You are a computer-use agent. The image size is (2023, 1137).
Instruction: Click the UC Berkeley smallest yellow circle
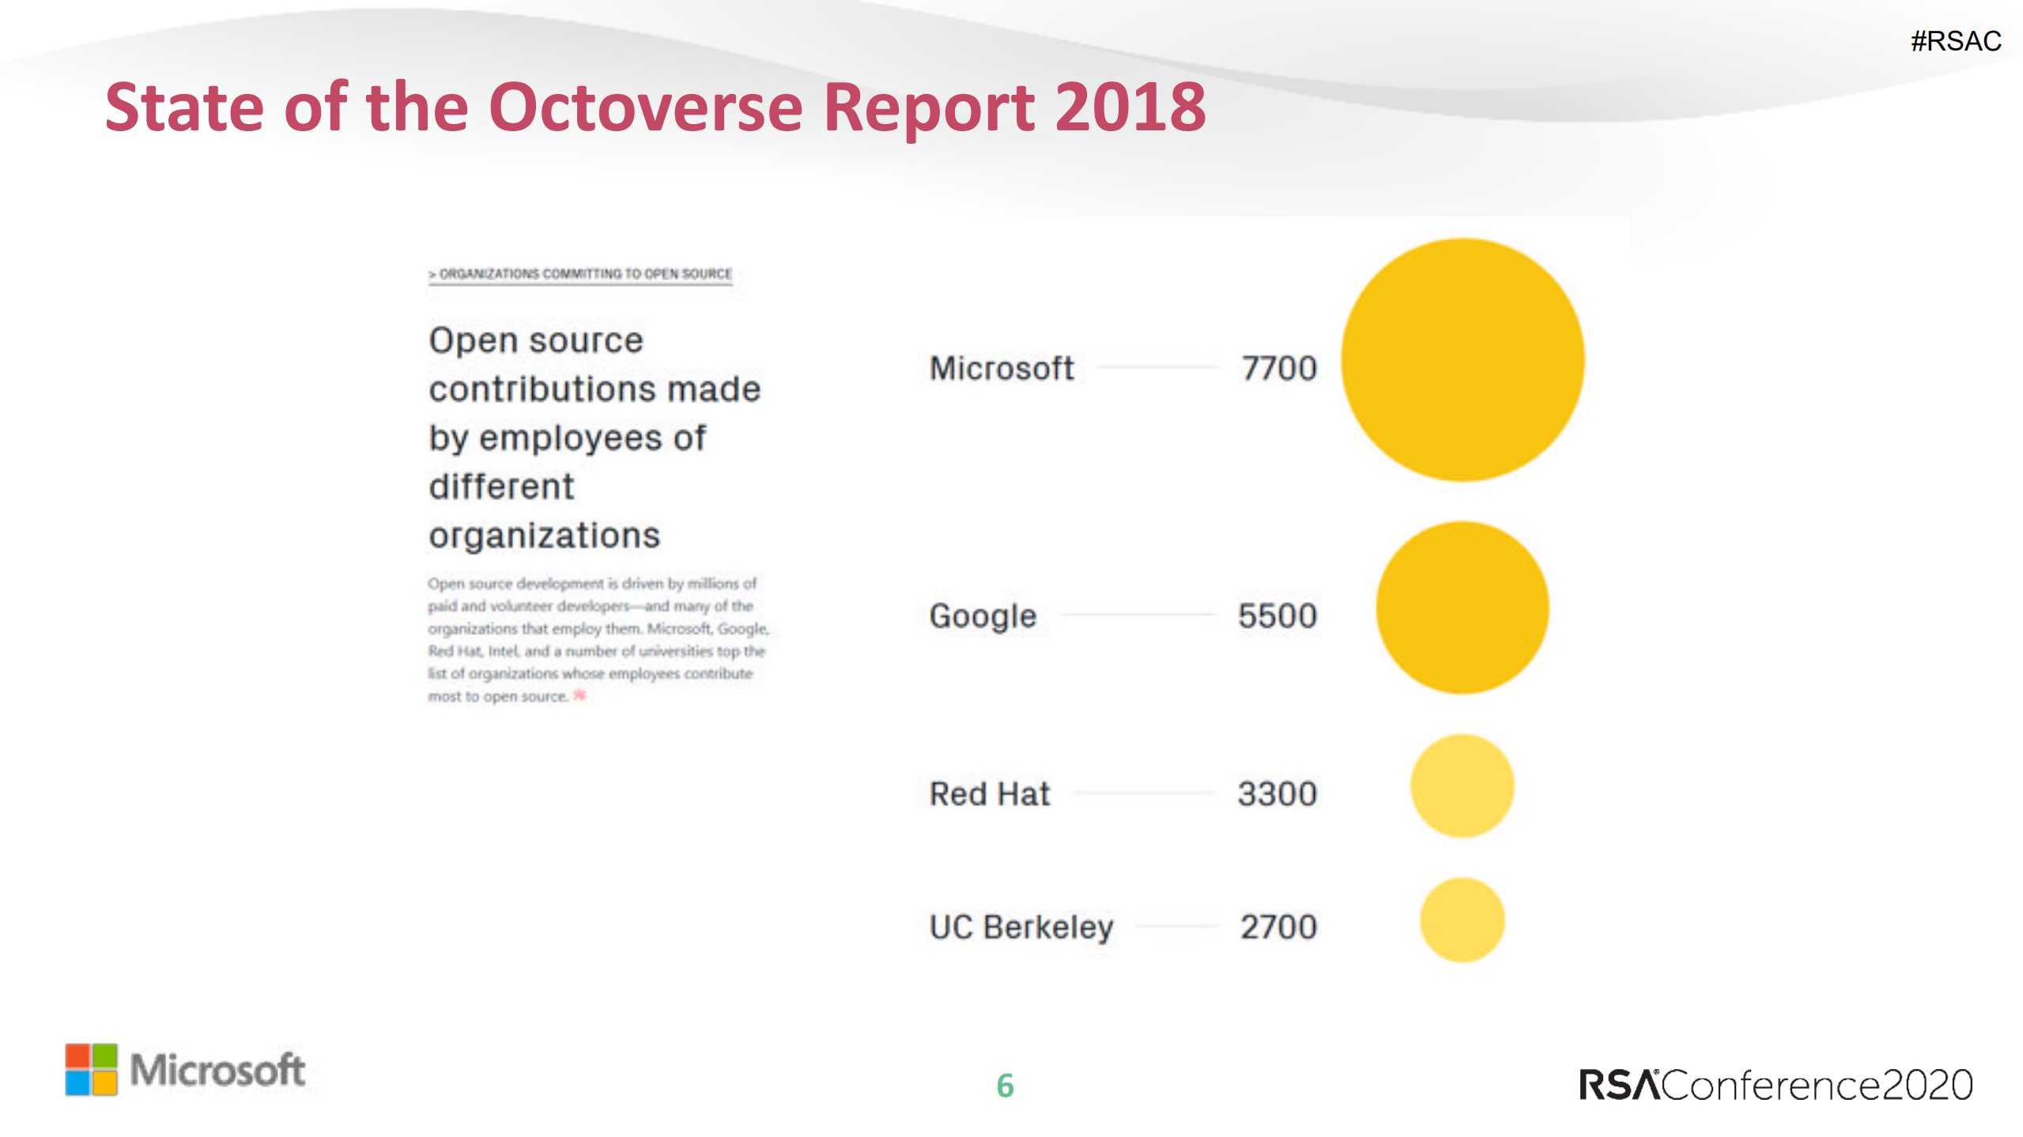pyautogui.click(x=1462, y=920)
